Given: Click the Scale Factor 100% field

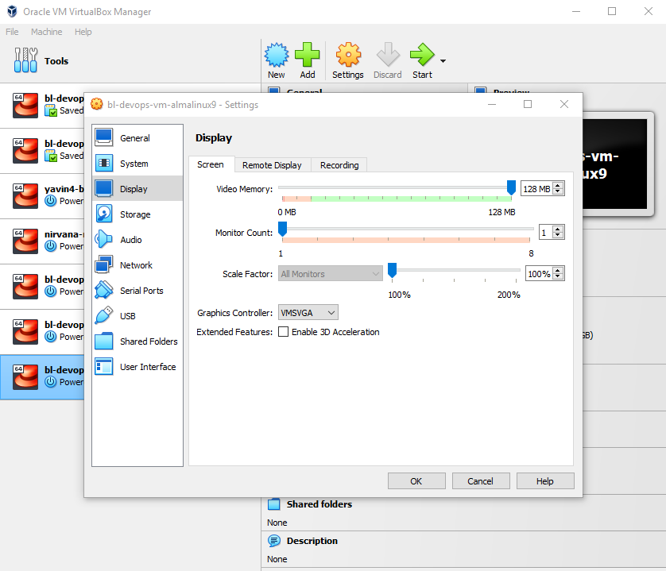Looking at the screenshot, I should (x=539, y=274).
